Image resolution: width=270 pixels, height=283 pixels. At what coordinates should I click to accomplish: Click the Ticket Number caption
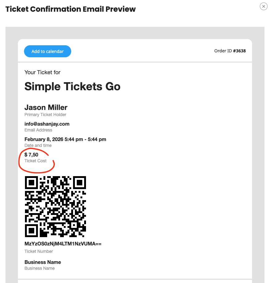pos(39,251)
